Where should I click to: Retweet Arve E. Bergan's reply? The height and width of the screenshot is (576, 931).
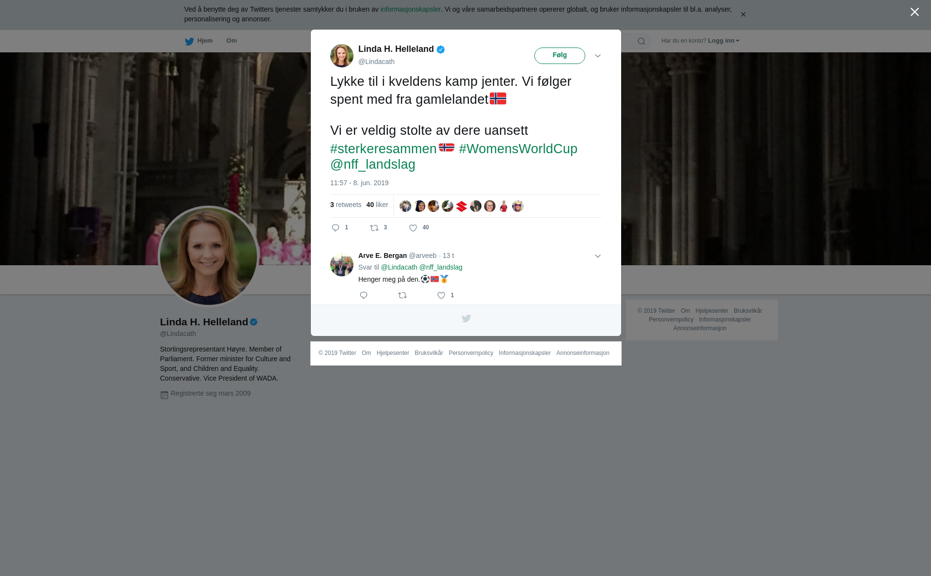click(x=402, y=295)
